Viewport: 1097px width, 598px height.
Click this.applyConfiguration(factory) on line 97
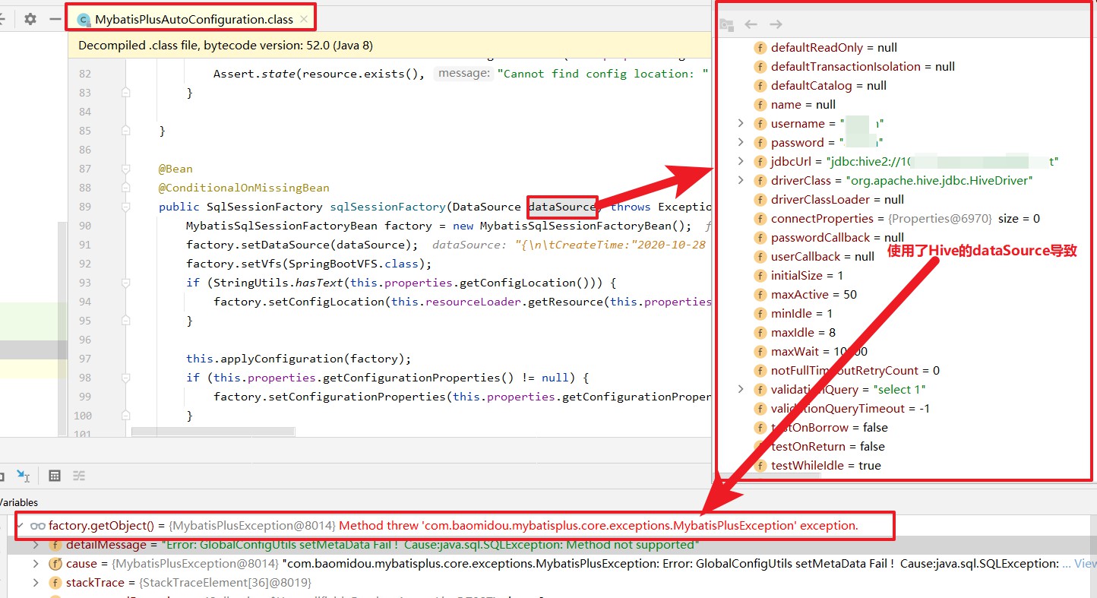[299, 359]
